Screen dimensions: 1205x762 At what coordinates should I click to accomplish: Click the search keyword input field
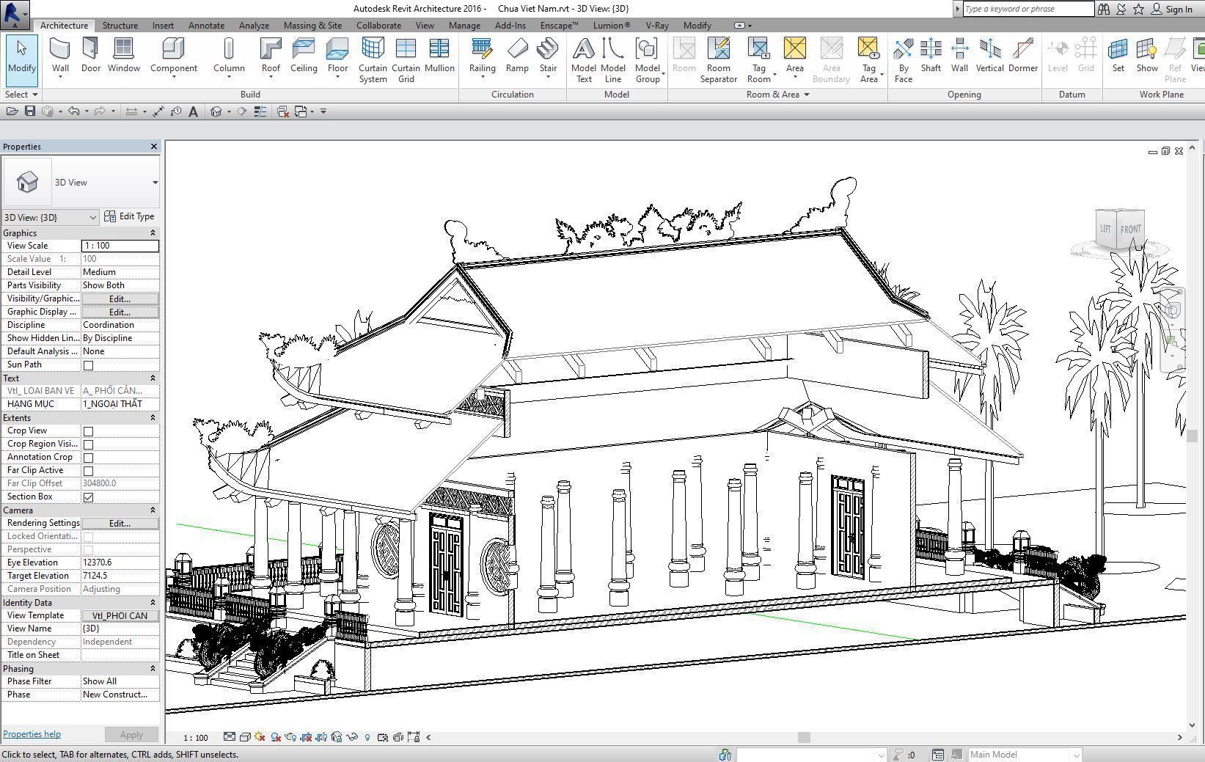pyautogui.click(x=1028, y=9)
